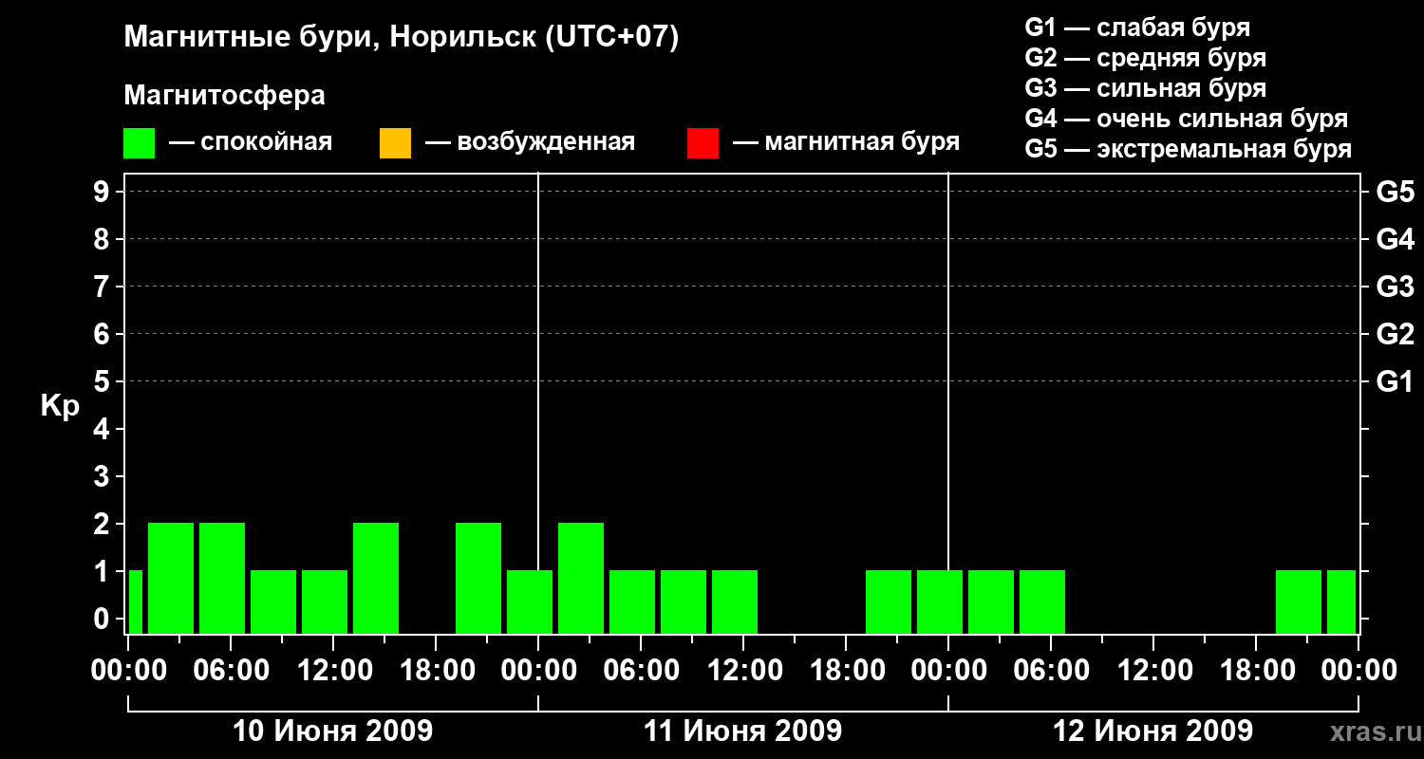Click the 'G3 — сильная буря' description line
The height and width of the screenshot is (759, 1424).
[1145, 88]
